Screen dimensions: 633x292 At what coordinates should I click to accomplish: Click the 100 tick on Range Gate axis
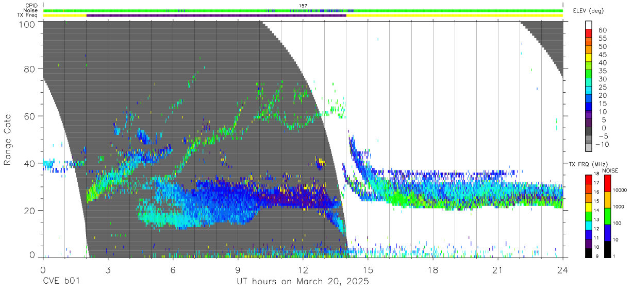click(x=27, y=24)
